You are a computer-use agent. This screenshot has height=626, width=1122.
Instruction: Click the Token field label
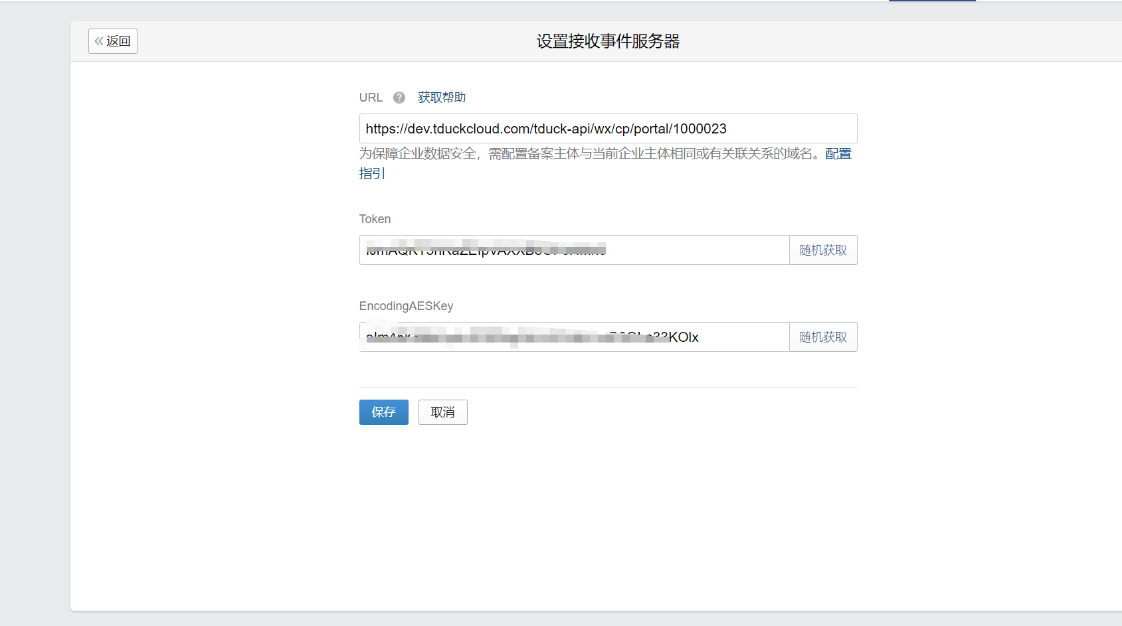[x=375, y=219]
